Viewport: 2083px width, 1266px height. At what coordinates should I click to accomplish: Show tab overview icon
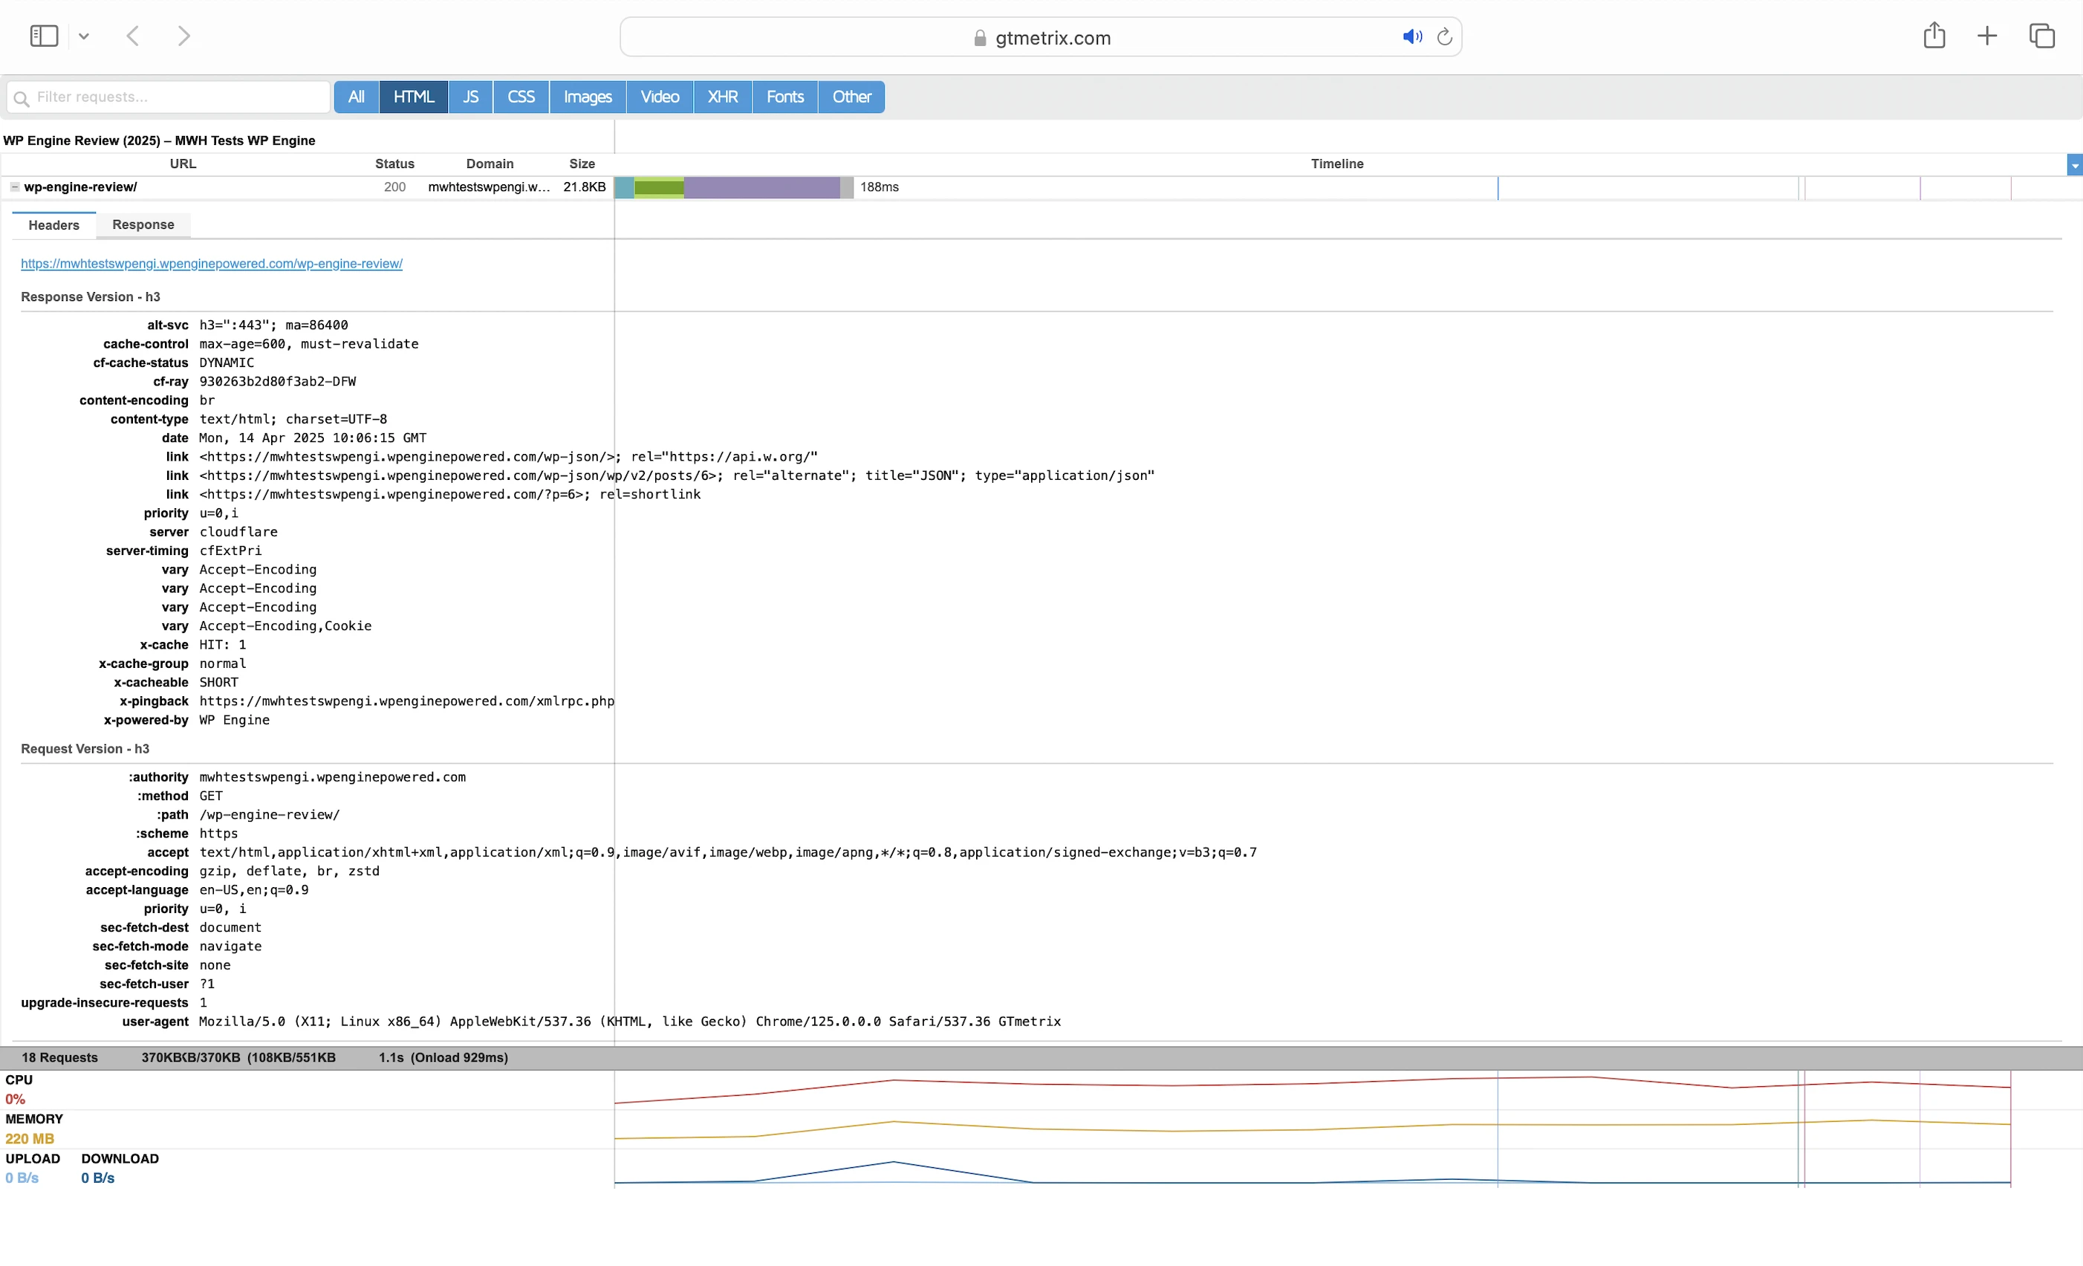coord(2041,36)
